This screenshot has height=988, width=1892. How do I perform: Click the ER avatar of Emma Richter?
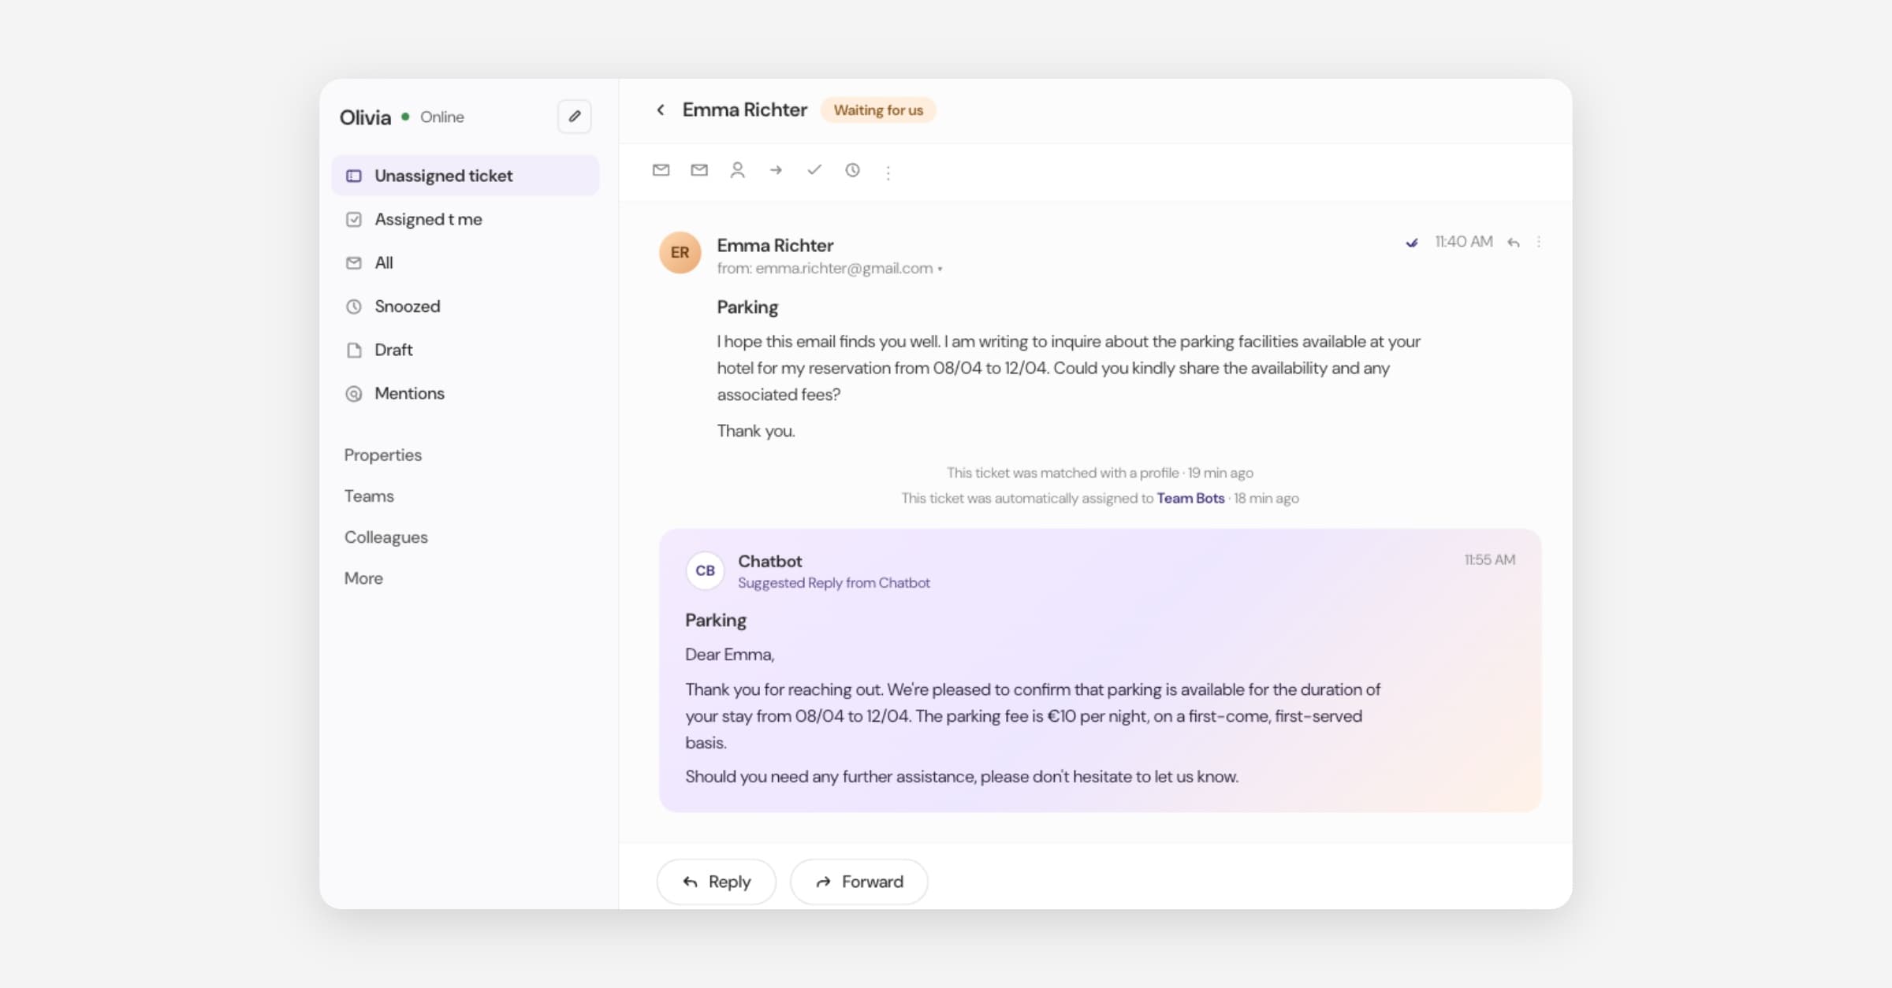point(680,252)
